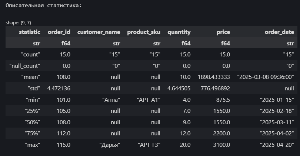Click the "null_count" row label
Image resolution: width=300 pixels, height=156 pixels.
point(25,66)
